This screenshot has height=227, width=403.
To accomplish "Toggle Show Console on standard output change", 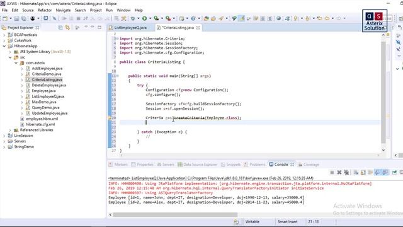I will point(378,172).
